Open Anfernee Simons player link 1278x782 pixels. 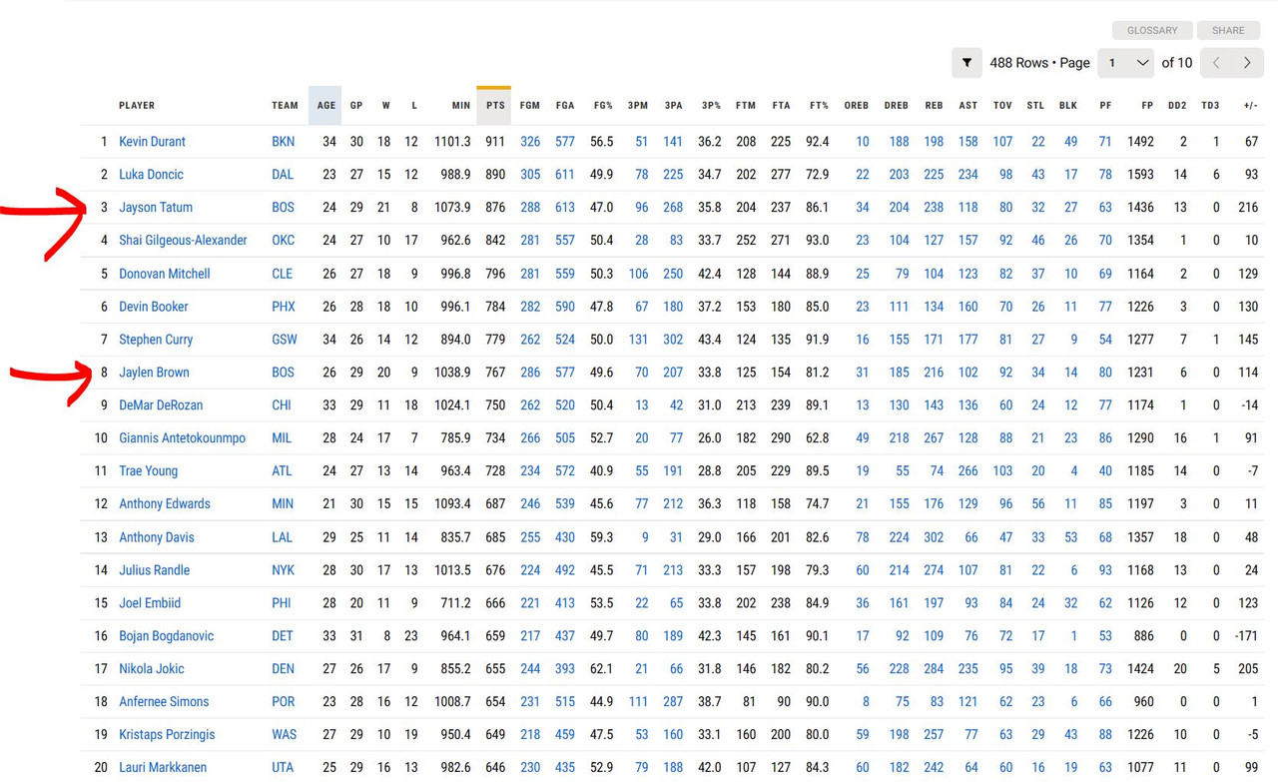[x=164, y=702]
